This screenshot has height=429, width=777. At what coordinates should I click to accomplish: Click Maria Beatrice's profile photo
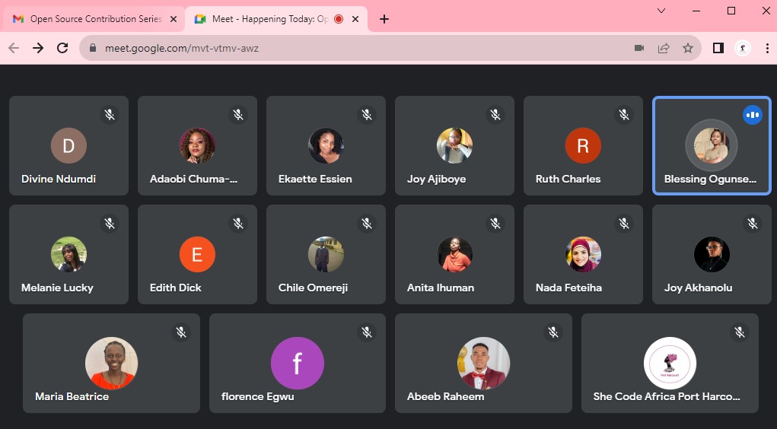[112, 363]
